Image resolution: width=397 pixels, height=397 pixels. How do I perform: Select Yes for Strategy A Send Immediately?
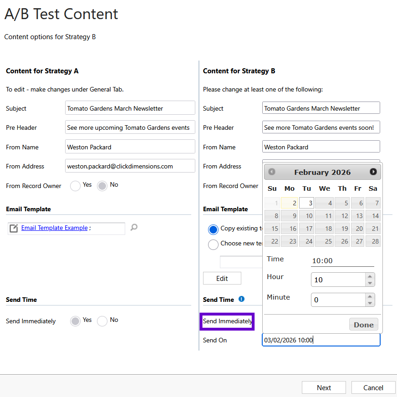pyautogui.click(x=75, y=321)
